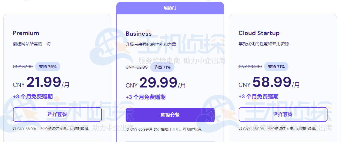Click the 最热门 banner on Business card
This screenshot has height=142, width=341.
click(x=170, y=8)
